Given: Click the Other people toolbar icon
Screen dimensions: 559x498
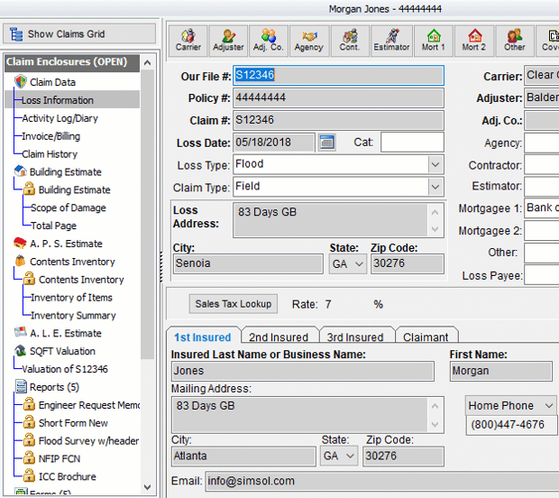Looking at the screenshot, I should (x=515, y=40).
